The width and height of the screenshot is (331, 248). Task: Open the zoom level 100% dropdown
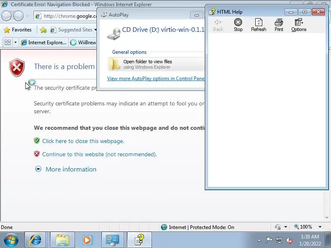click(320, 227)
